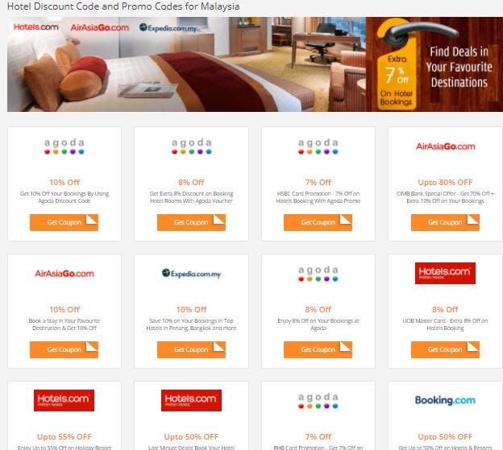
Task: Click the hotel bedroom banner image
Action: (x=186, y=64)
